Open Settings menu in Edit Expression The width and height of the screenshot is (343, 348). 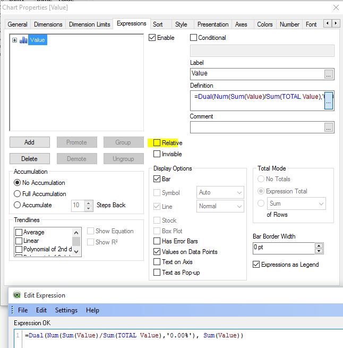pos(66,310)
